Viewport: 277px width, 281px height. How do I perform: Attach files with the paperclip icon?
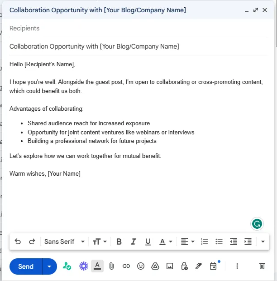[111, 266]
